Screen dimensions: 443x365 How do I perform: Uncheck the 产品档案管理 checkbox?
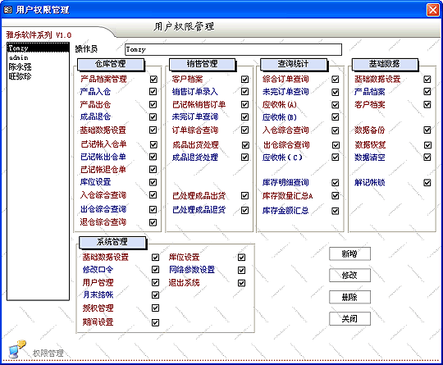[153, 79]
